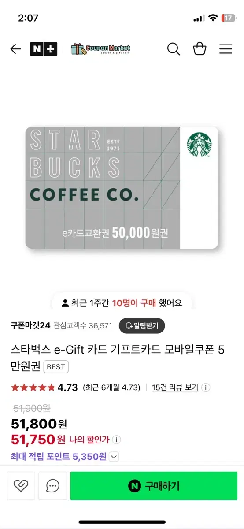This screenshot has height=529, width=244.
Task: Click the info icon next to 나의 할인가
Action: pyautogui.click(x=116, y=440)
